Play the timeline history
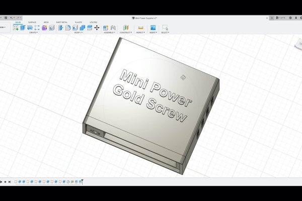The height and width of the screenshot is (201, 302). pyautogui.click(x=2, y=182)
